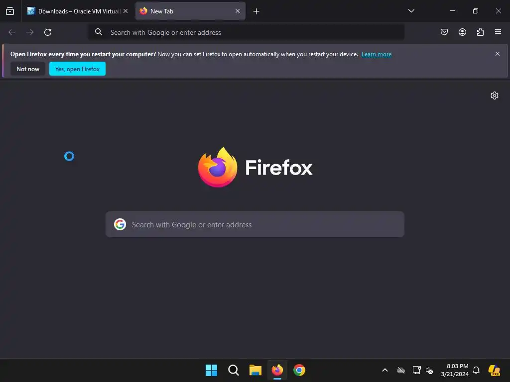Close the startup notification bar

pyautogui.click(x=498, y=54)
